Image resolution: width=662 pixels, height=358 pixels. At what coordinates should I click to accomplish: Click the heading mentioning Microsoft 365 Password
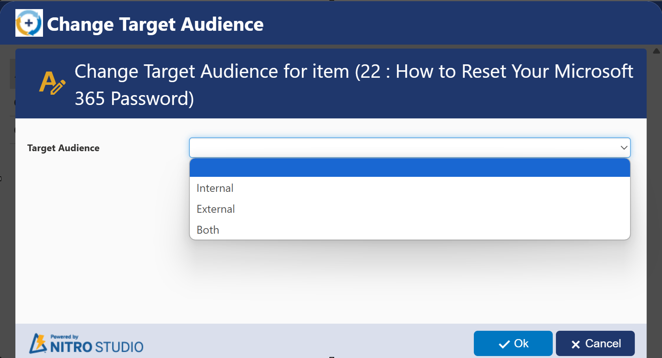[353, 84]
